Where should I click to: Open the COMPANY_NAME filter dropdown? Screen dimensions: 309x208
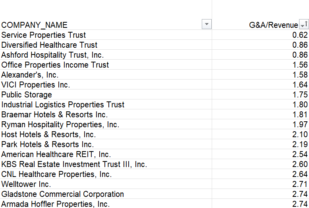click(x=207, y=25)
